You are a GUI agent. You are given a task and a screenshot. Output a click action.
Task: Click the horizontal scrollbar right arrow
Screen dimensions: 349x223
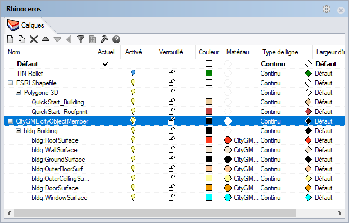coord(339,213)
